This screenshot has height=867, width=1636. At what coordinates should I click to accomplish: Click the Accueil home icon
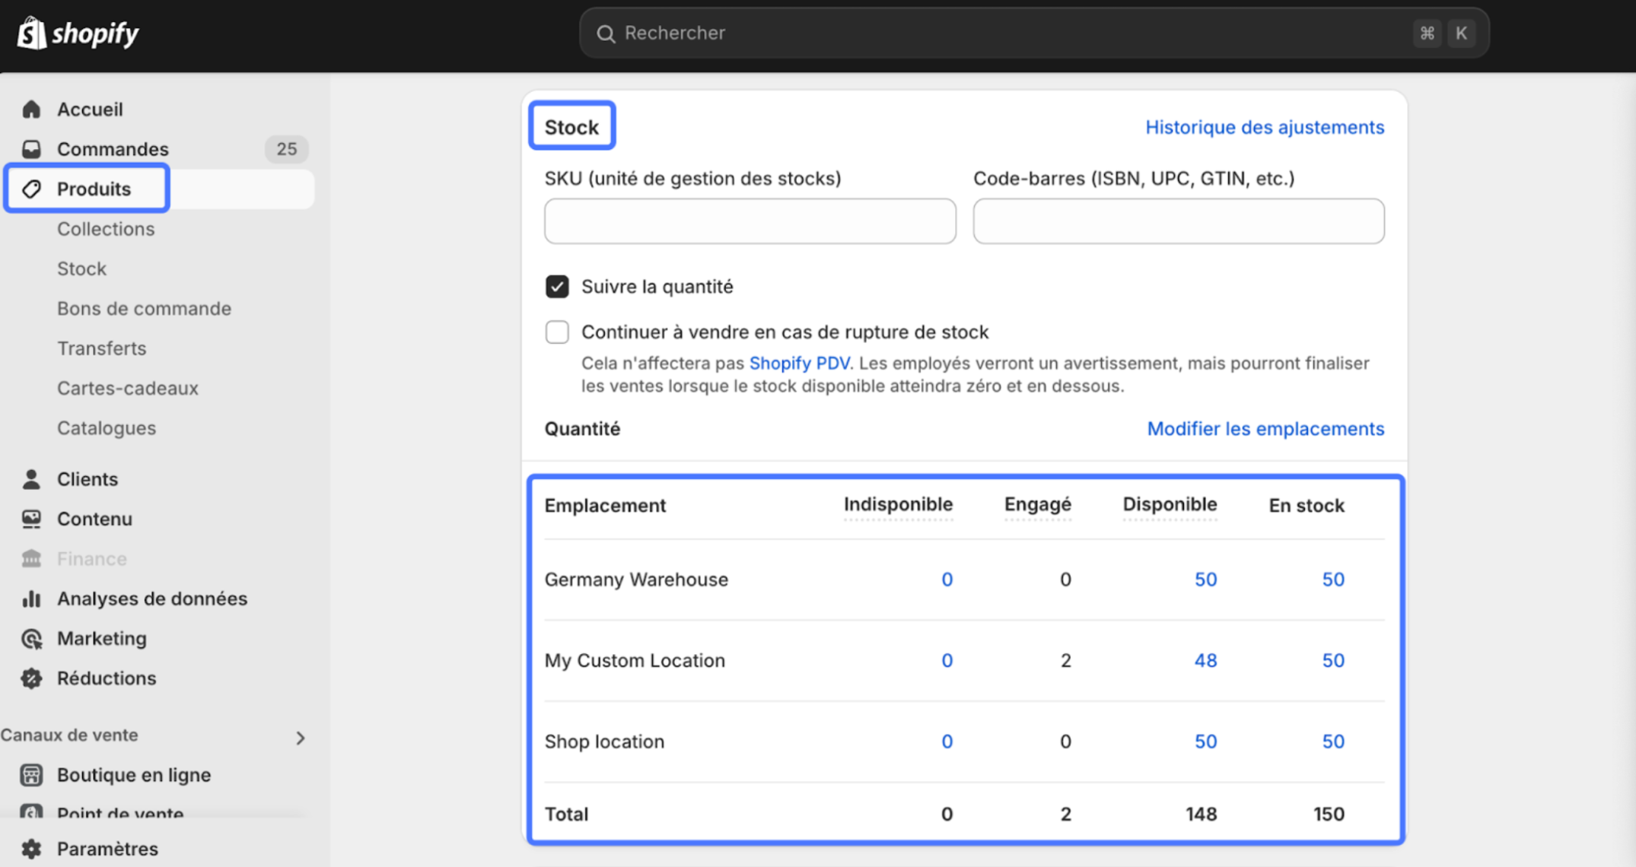31,109
